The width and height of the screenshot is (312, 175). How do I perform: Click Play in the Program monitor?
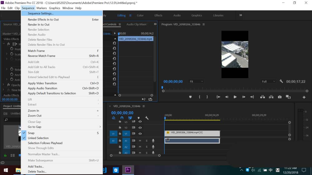tap(235, 97)
